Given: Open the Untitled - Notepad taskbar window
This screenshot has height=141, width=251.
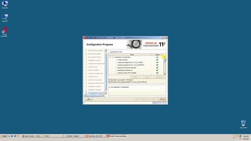Looking at the screenshot, I should point(75,136).
